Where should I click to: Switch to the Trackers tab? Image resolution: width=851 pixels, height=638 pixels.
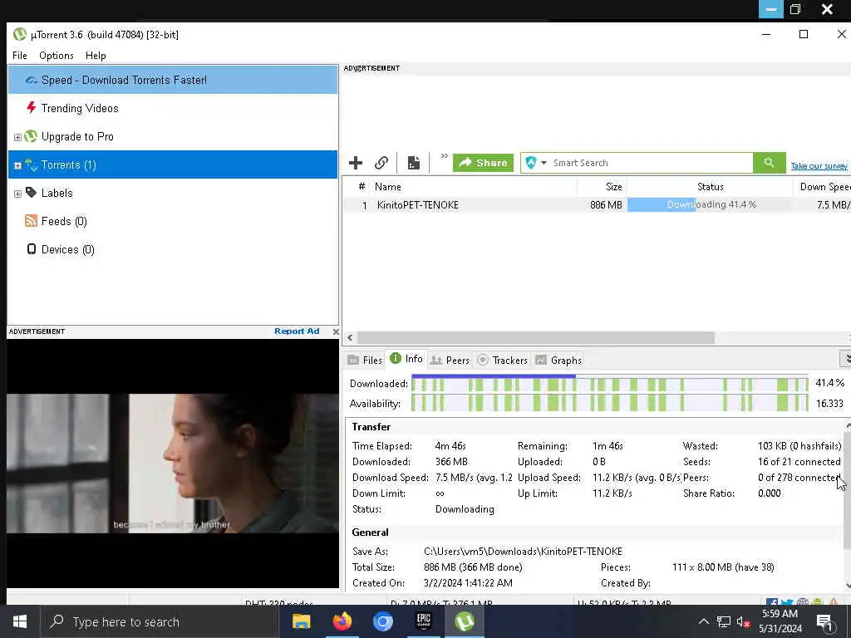click(502, 361)
